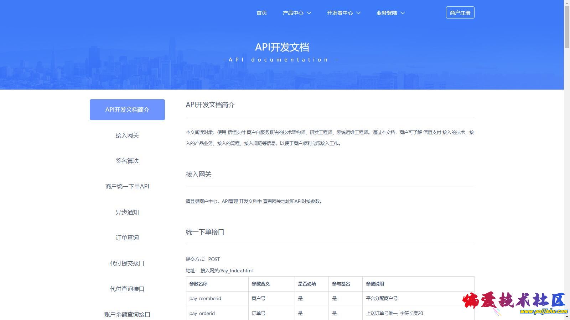Go to 签名算法 in sidebar
This screenshot has width=570, height=320.
(127, 161)
